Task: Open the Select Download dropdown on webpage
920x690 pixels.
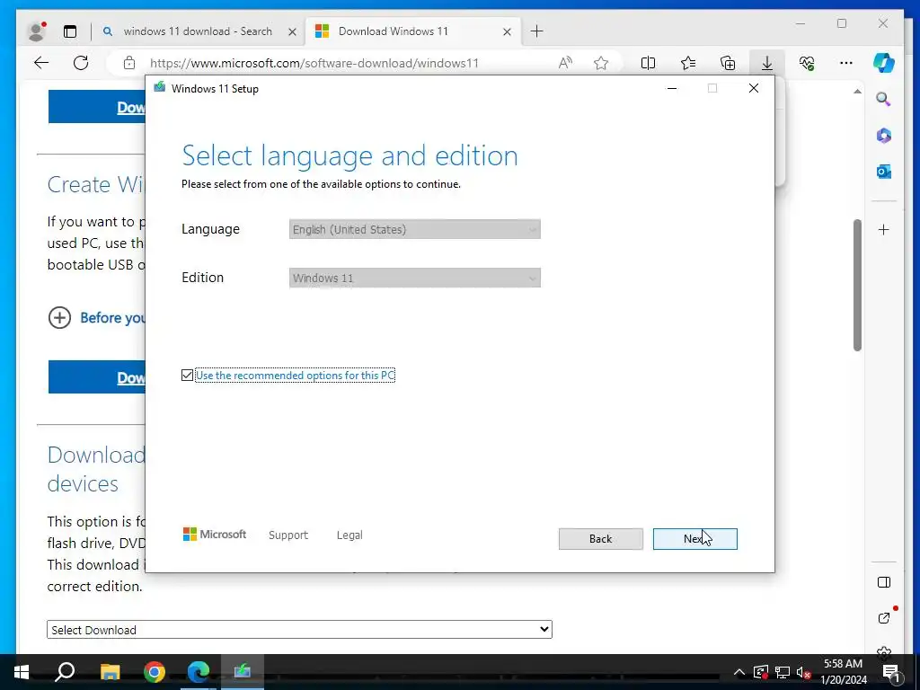Action: coord(299,630)
